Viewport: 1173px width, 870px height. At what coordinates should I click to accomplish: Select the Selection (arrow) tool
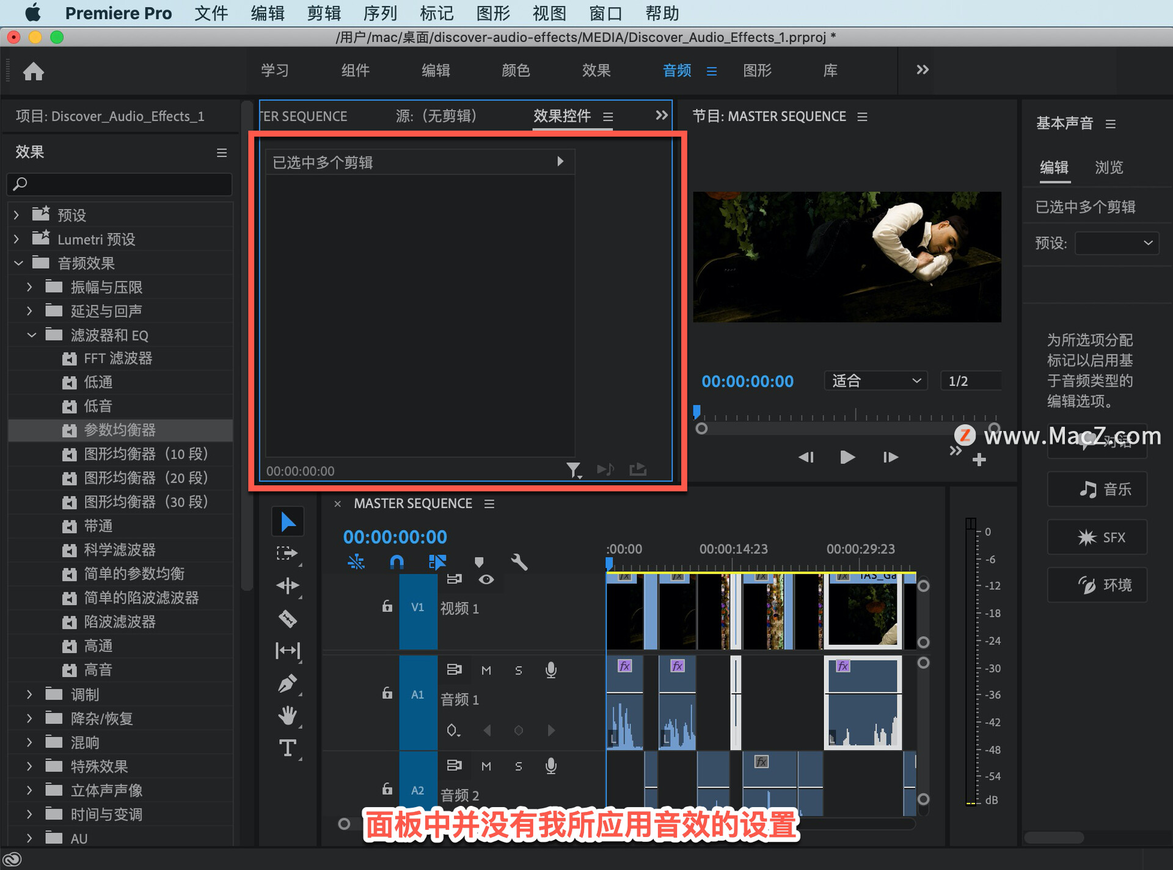pyautogui.click(x=288, y=522)
